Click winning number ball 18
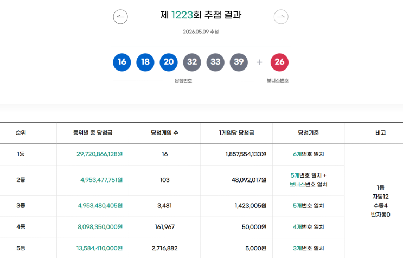 click(145, 62)
